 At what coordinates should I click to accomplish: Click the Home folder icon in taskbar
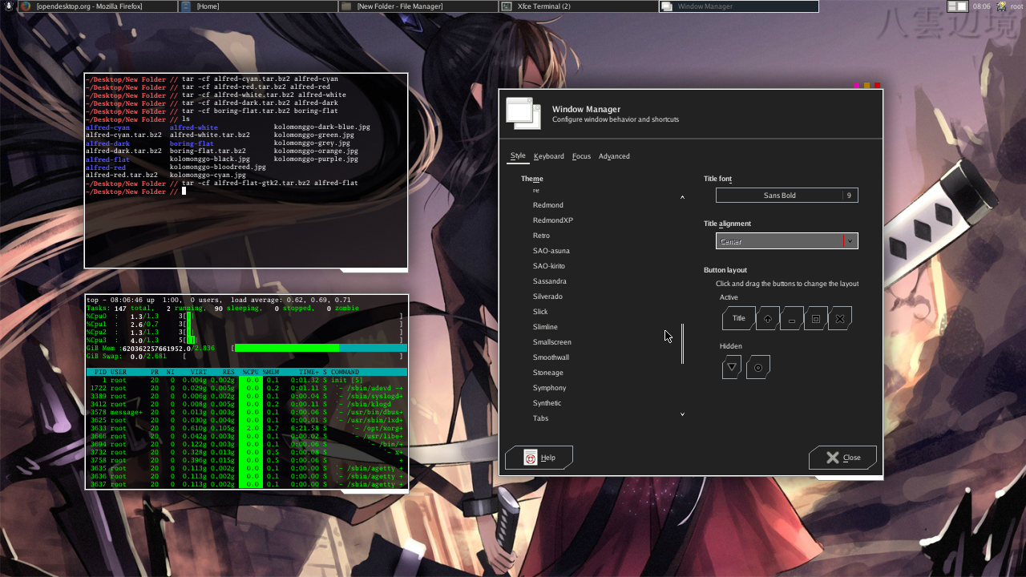[186, 6]
